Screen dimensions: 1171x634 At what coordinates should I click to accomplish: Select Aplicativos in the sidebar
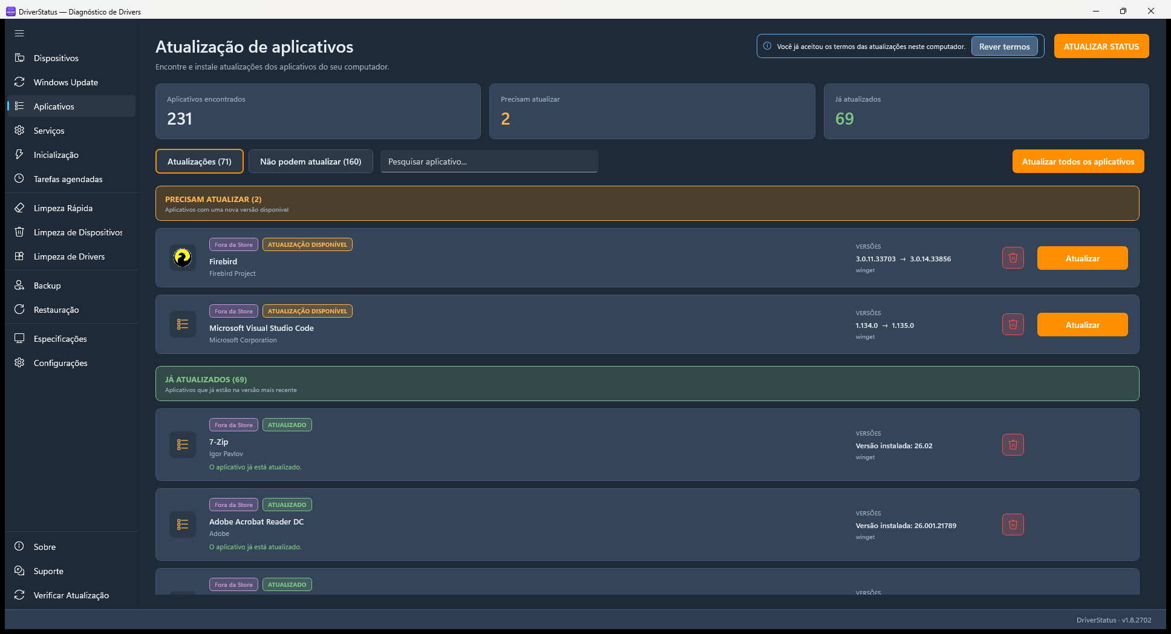point(70,106)
